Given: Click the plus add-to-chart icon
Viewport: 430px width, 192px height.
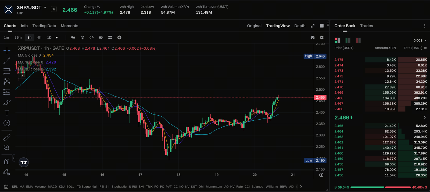Looking at the screenshot, I should [119, 38].
